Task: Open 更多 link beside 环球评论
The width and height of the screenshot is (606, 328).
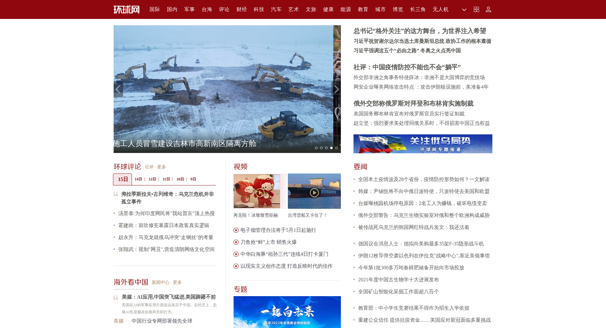Action: pos(161,167)
